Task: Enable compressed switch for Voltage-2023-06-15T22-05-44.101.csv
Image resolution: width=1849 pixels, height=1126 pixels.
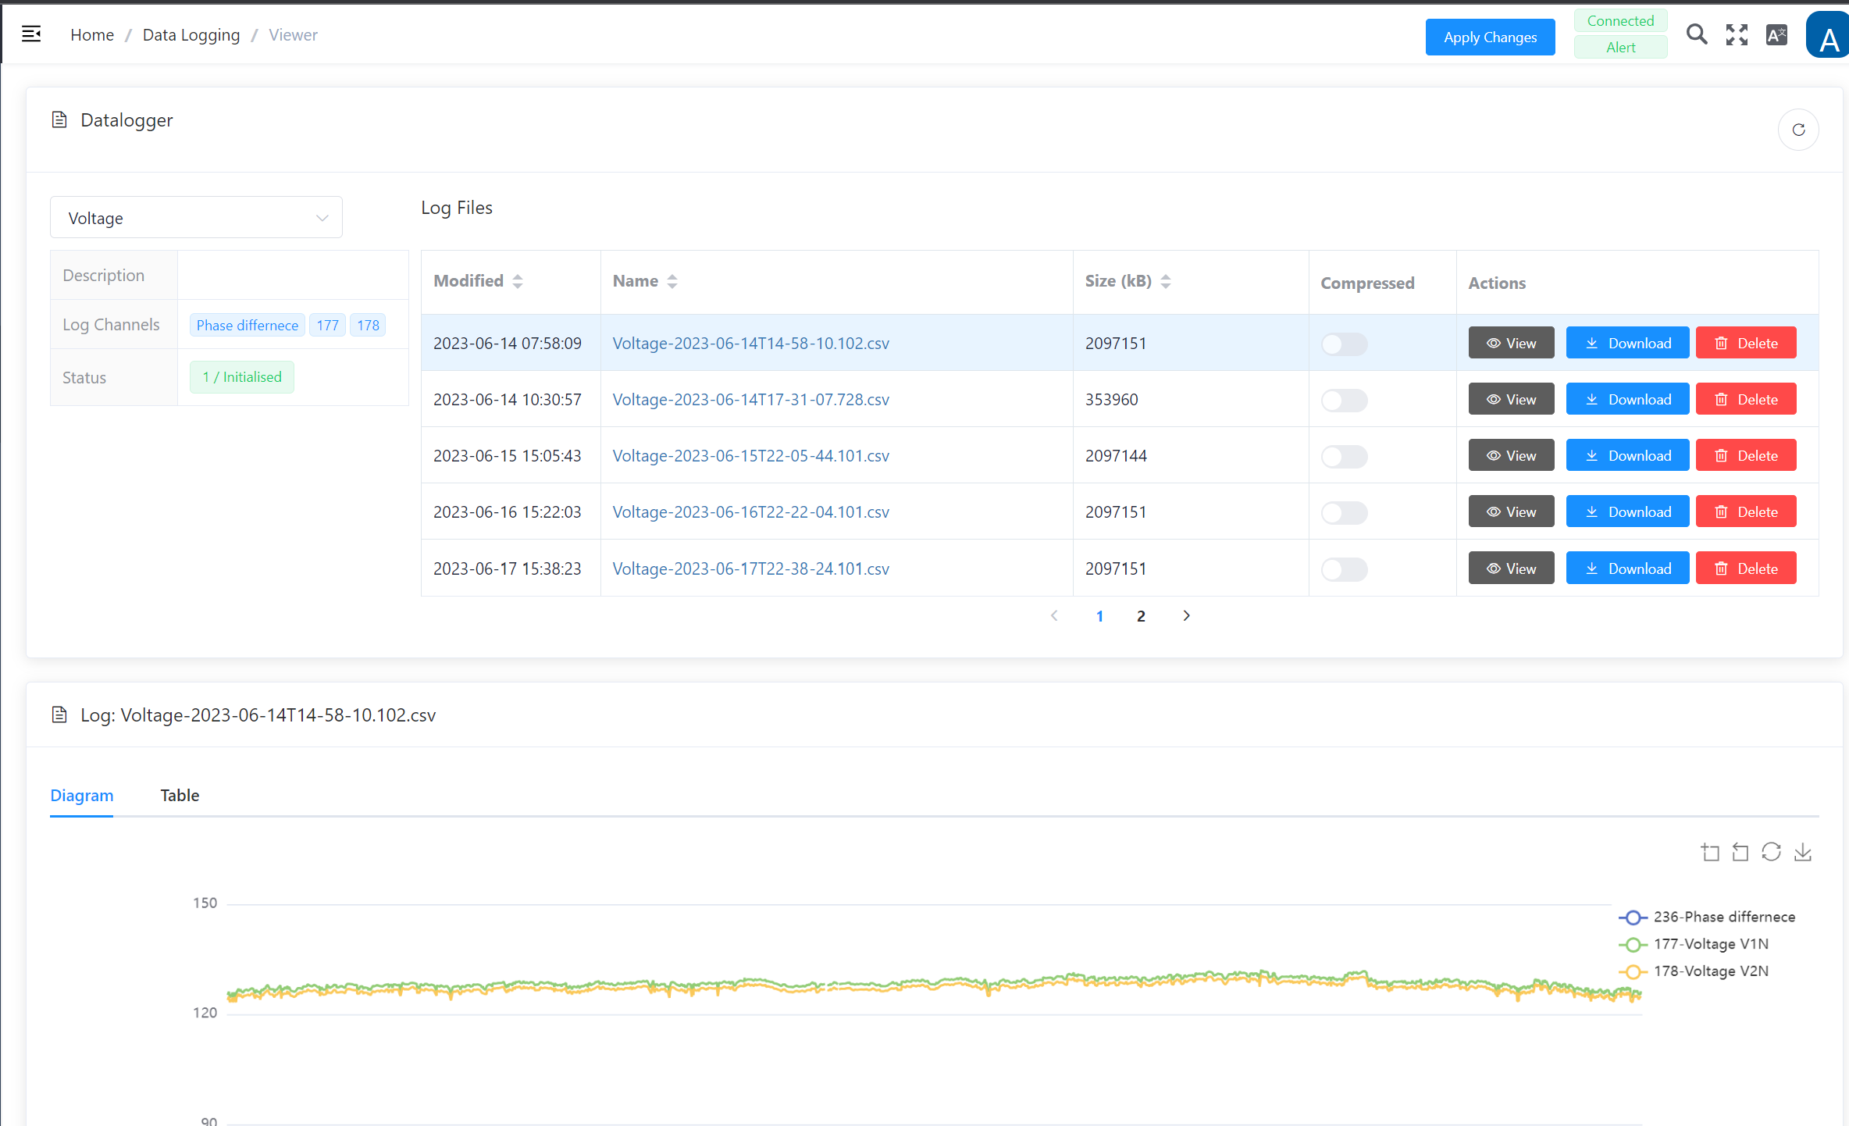Action: pos(1344,456)
